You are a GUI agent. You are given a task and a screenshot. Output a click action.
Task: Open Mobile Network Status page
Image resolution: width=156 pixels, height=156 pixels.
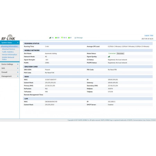(x=8, y=58)
